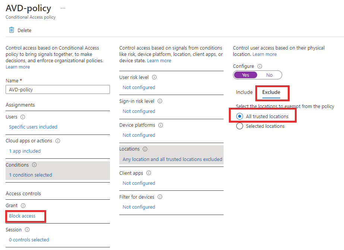Click info icon next to Filter for devices
The image size is (344, 250).
(160, 197)
